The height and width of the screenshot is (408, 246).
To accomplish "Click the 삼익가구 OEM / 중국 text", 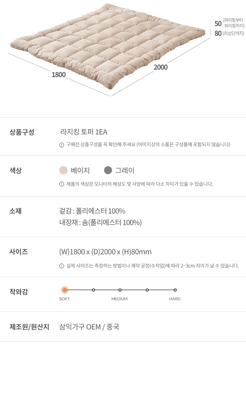I will coord(89,327).
